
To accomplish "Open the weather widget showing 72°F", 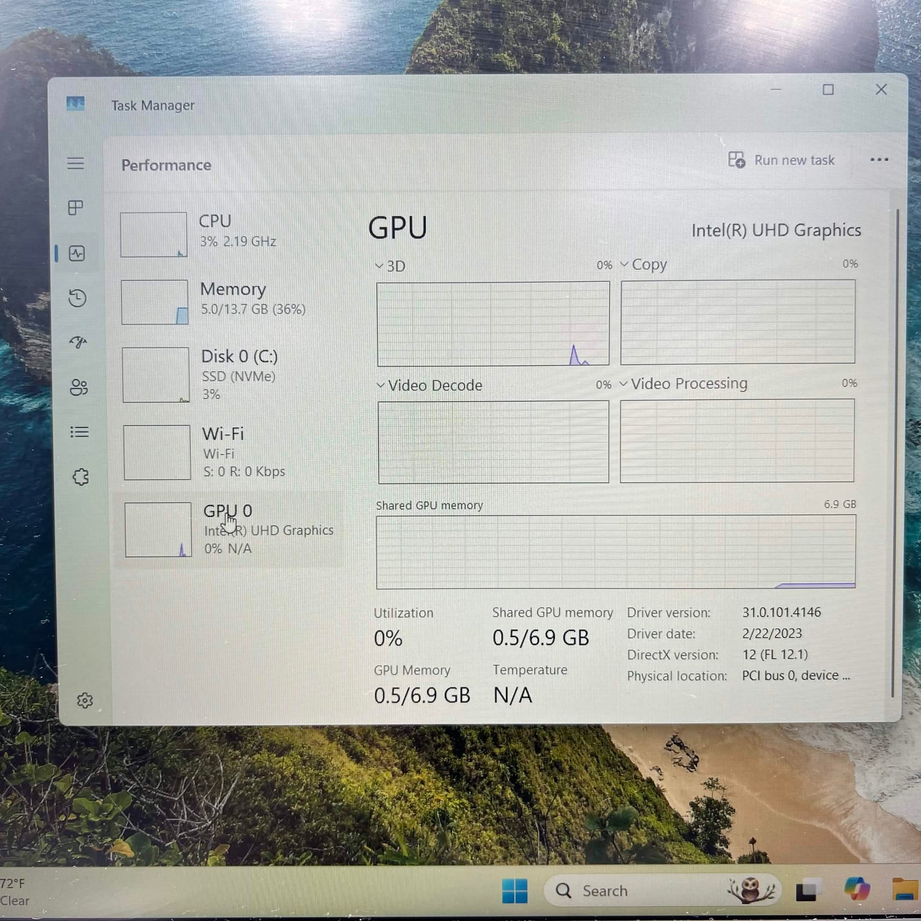I will click(15, 892).
